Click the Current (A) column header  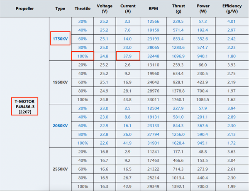128,8
